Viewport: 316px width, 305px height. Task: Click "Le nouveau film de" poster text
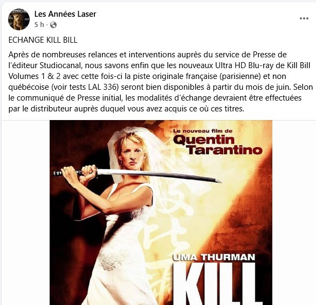tap(203, 131)
